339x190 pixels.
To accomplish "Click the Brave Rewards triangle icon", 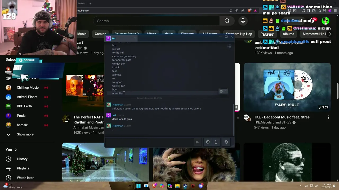I will [x=255, y=11].
